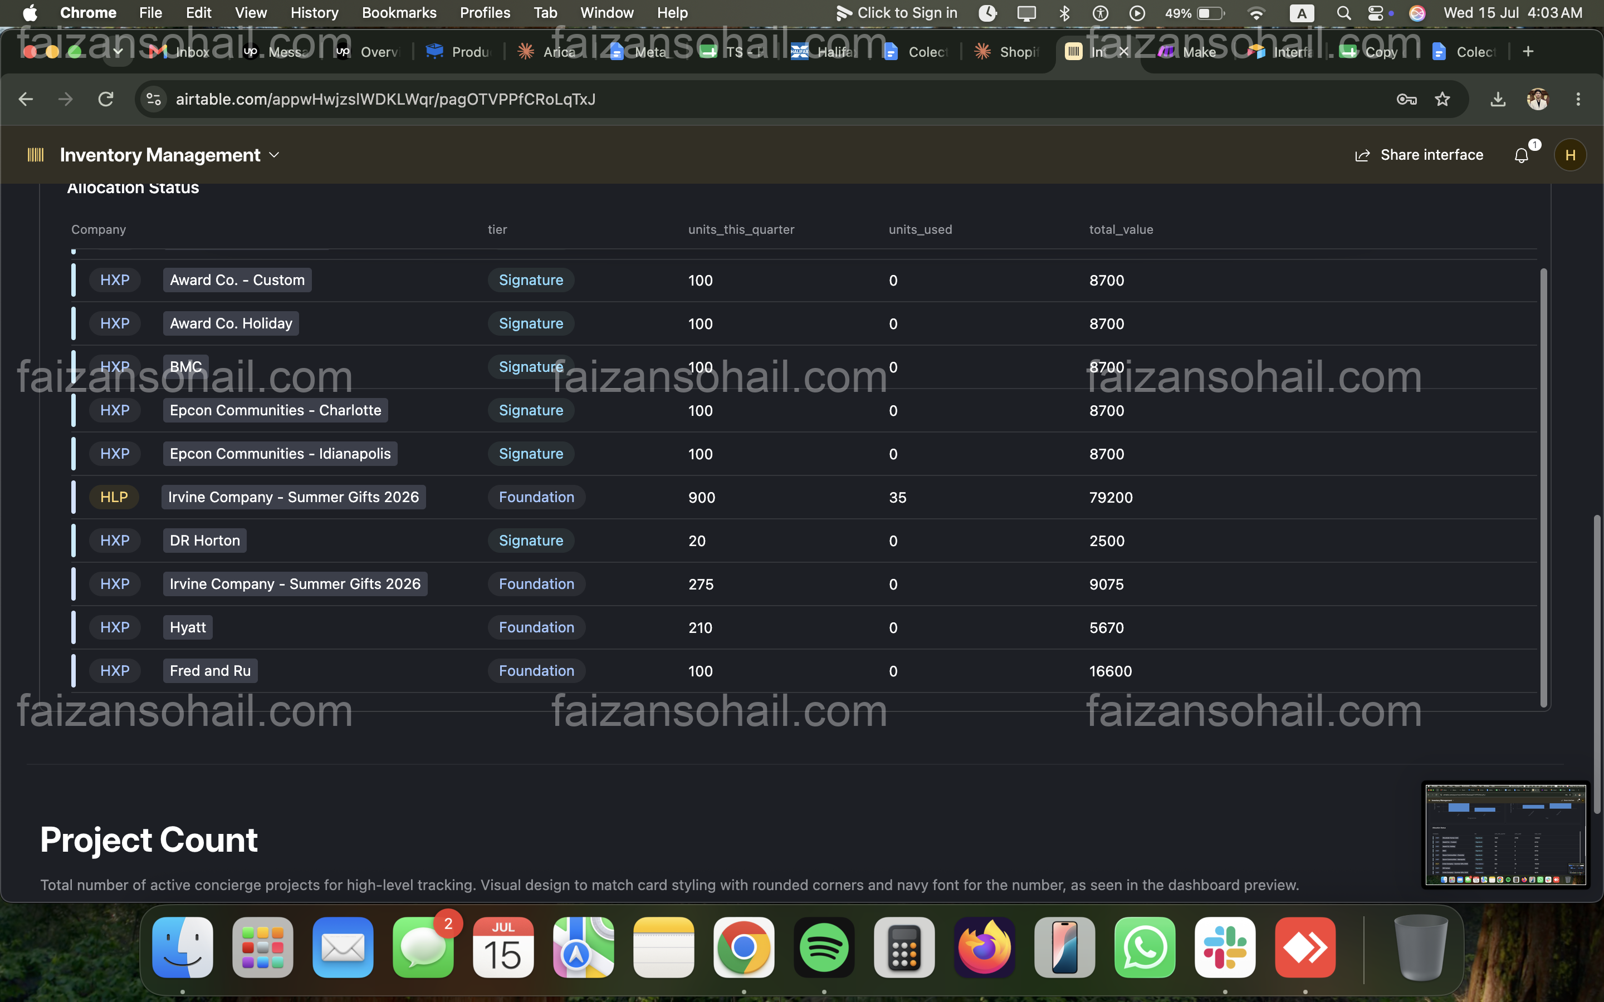Open the notifications bell
Screen dimensions: 1604x1002
click(1521, 155)
